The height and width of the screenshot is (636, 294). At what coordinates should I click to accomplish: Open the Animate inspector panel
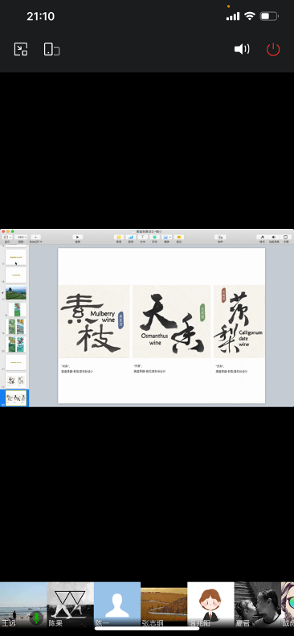274,237
